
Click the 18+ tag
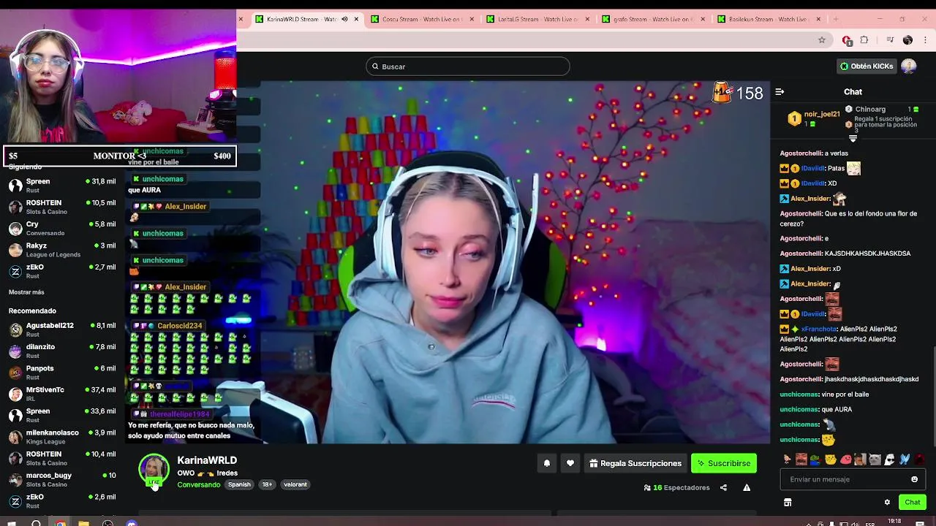267,485
